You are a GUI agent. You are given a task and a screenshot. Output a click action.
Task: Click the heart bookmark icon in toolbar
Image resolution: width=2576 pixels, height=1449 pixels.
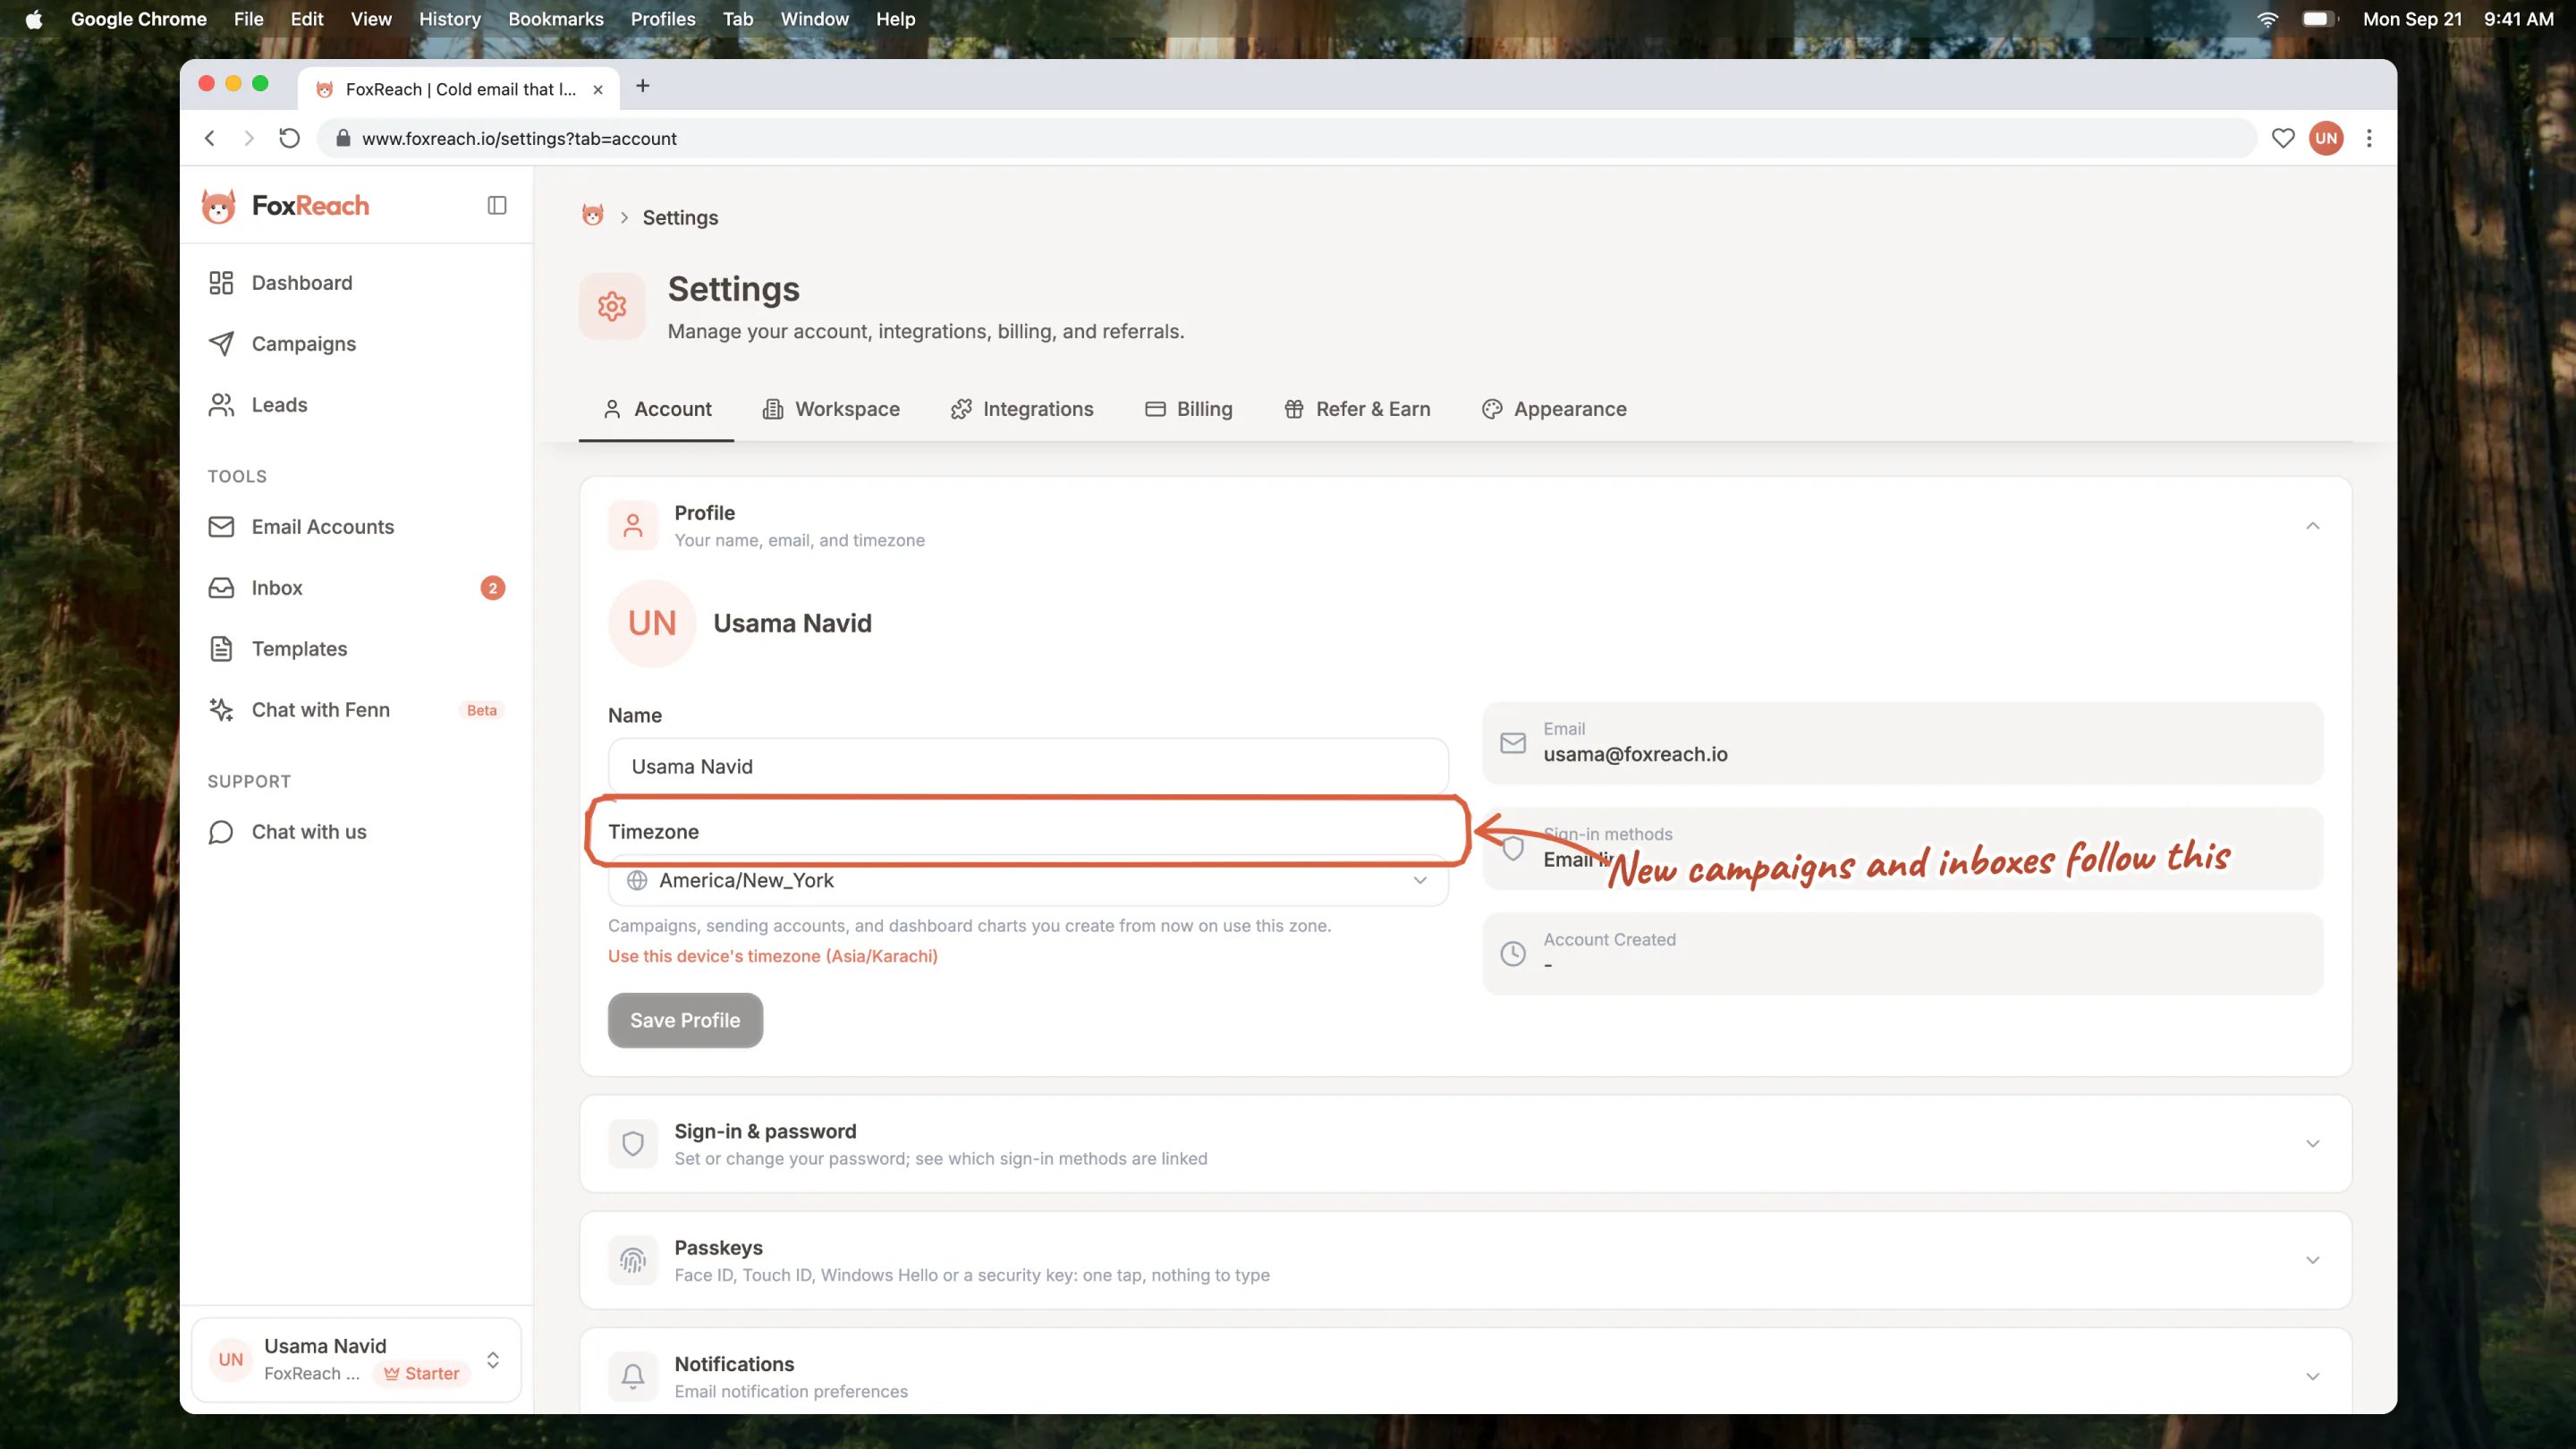pos(2283,138)
